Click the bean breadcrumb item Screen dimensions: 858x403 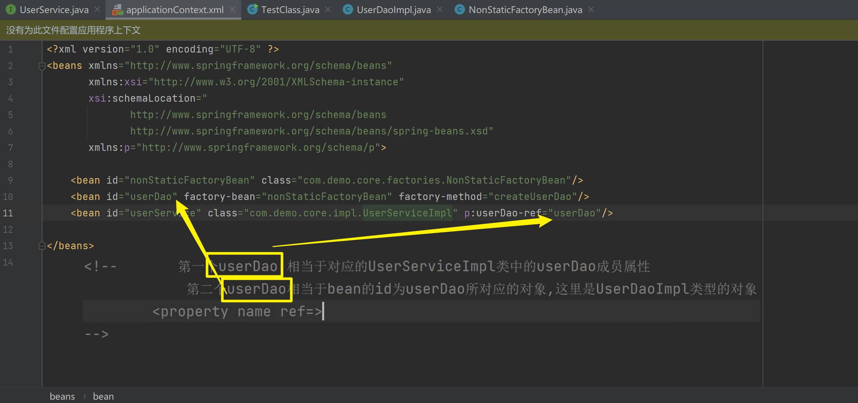(103, 396)
